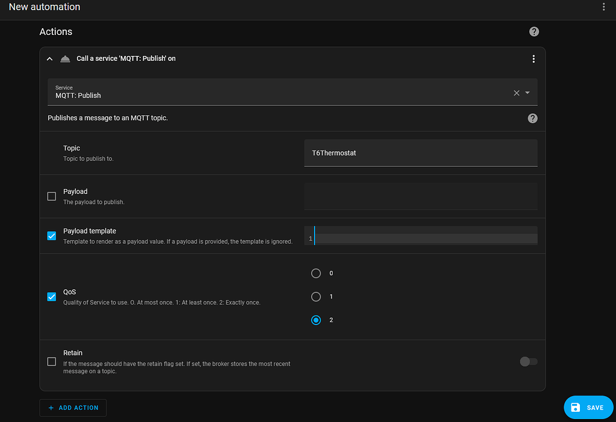Click the ADD ACTION button
616x422 pixels.
(73, 408)
